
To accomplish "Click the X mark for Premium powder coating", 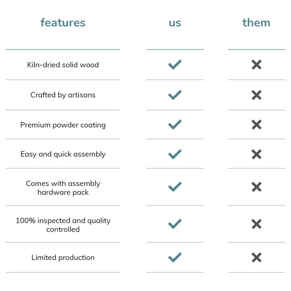I will point(256,125).
